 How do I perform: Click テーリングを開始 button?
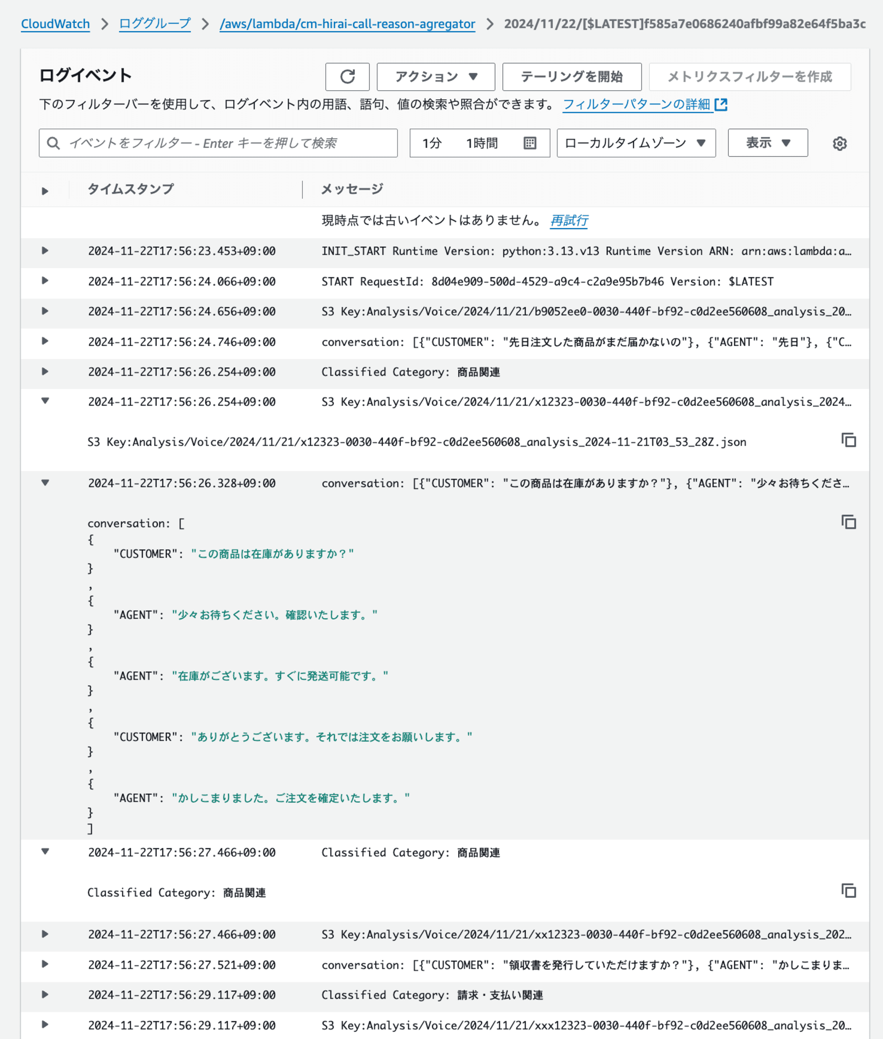click(572, 77)
